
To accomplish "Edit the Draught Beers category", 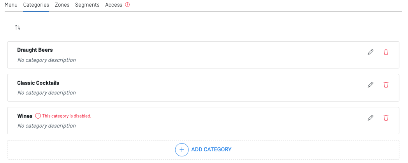I will pos(371,52).
